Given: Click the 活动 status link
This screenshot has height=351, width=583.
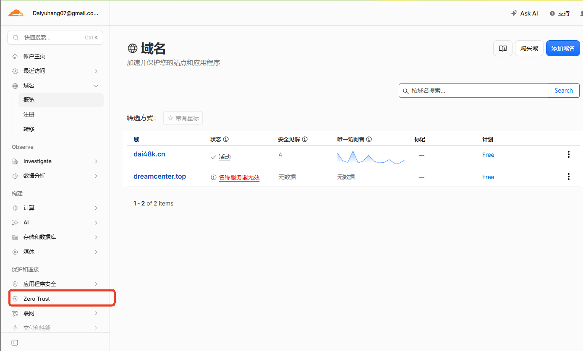Looking at the screenshot, I should [225, 157].
